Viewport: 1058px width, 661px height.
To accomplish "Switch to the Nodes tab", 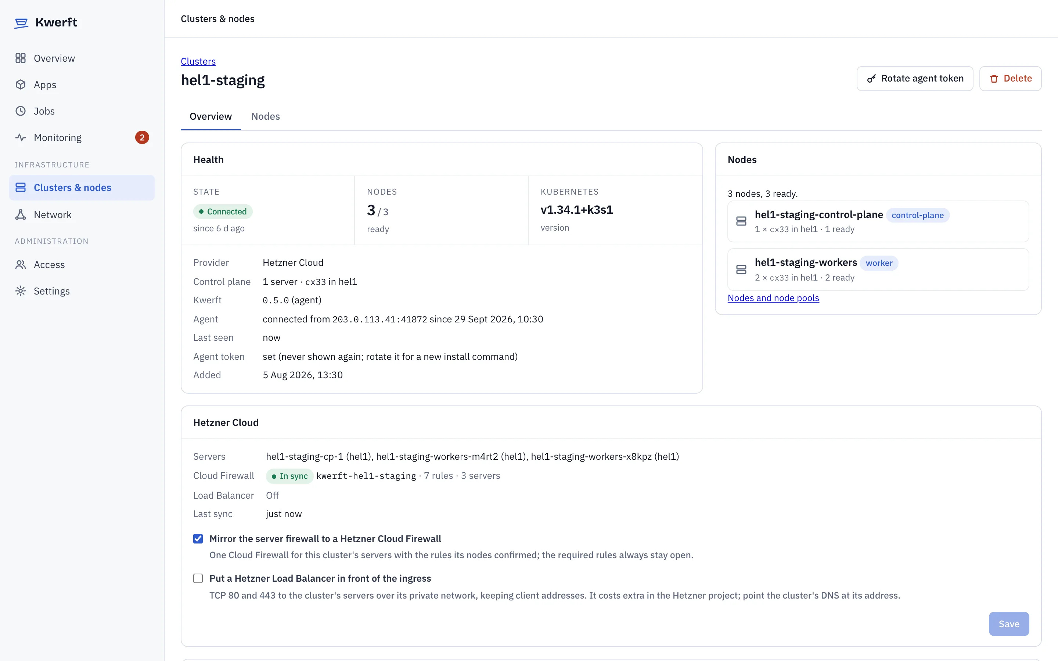I will coord(265,116).
